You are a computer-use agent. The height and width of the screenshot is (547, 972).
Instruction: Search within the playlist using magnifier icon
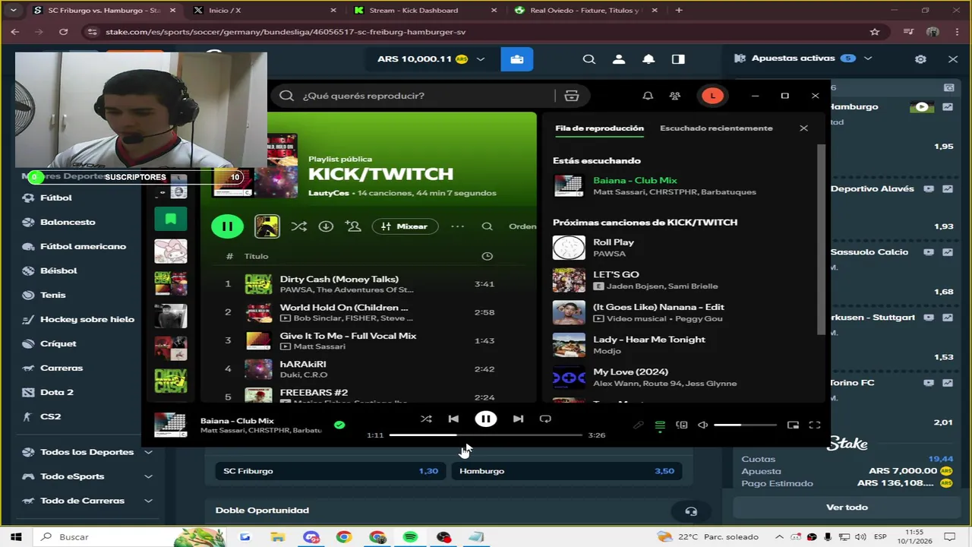[x=488, y=226]
